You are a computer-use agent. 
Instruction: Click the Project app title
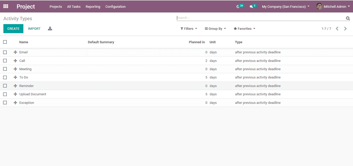(x=26, y=6)
